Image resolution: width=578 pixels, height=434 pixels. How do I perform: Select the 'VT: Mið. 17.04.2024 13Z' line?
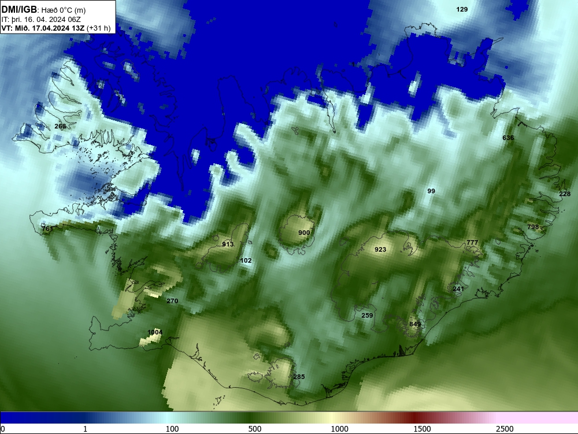[43, 28]
